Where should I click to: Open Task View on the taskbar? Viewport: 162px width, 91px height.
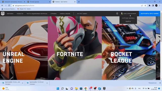67,88
